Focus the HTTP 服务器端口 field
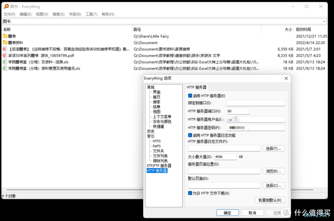Screen dimensions: 334x221 pos(238,111)
